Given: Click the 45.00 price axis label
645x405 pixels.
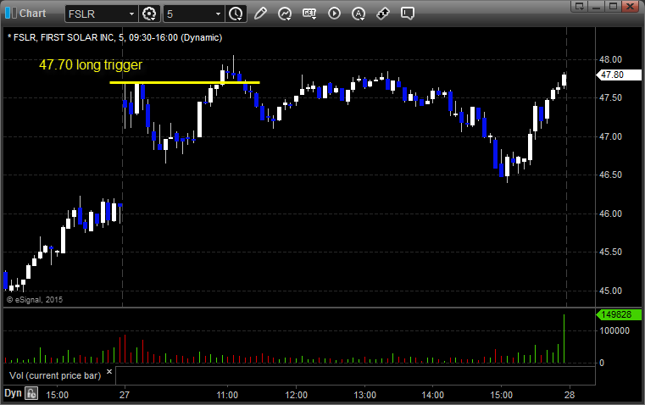Looking at the screenshot, I should [x=610, y=291].
